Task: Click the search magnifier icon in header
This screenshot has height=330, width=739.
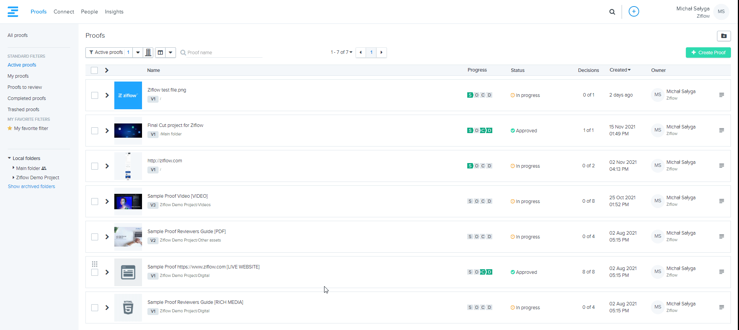Action: tap(612, 12)
